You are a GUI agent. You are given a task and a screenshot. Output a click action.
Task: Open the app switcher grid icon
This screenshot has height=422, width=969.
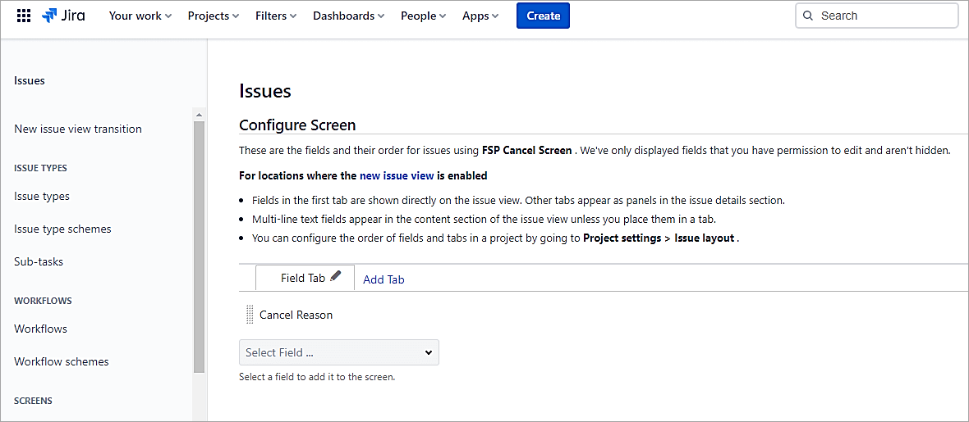click(x=23, y=16)
